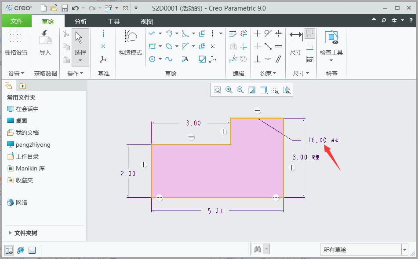Apply the Mid-point constraint

pos(268,46)
